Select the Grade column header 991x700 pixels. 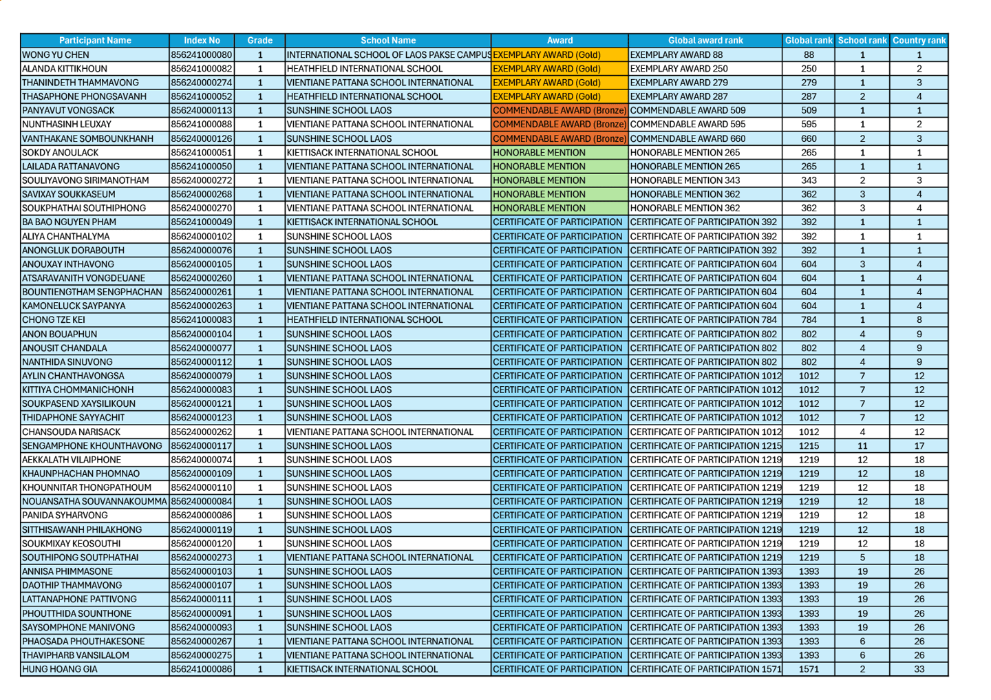(260, 41)
